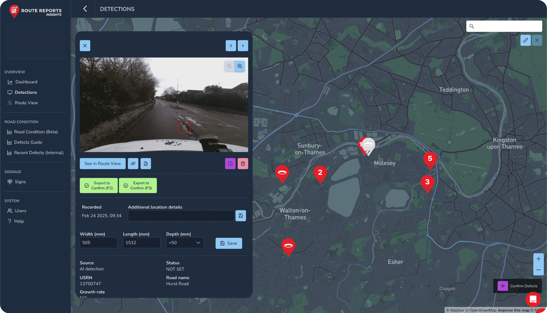Click the See in Route View button
The width and height of the screenshot is (547, 313).
(103, 163)
